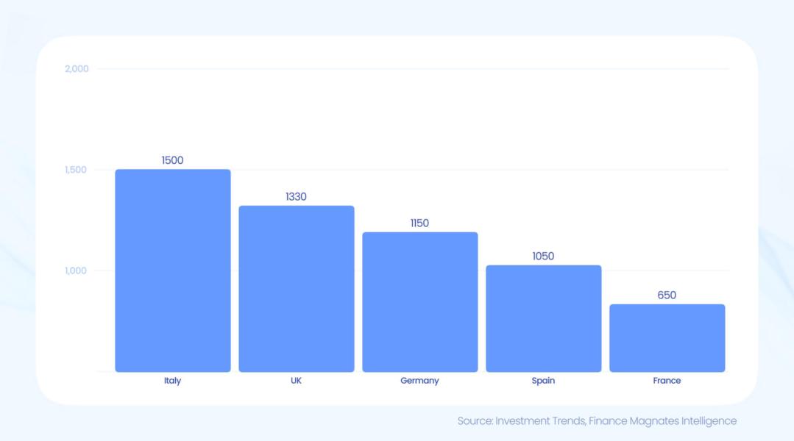
Task: Select the 1050 value label
Action: tap(544, 257)
